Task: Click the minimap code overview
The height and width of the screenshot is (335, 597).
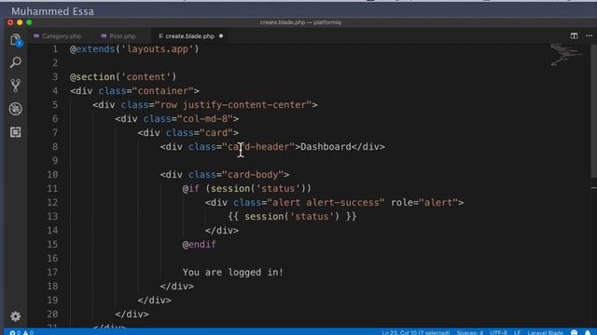Action: (566, 55)
